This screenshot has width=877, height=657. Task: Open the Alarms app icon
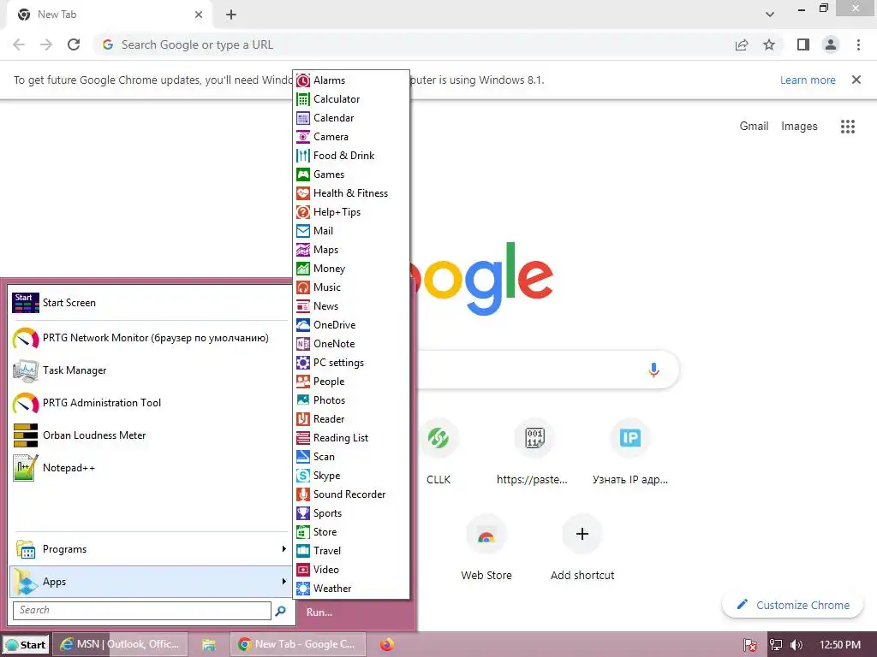click(302, 80)
